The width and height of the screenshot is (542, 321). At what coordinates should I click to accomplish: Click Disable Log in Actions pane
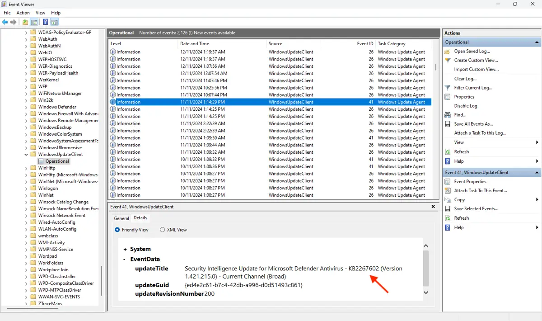pyautogui.click(x=466, y=106)
